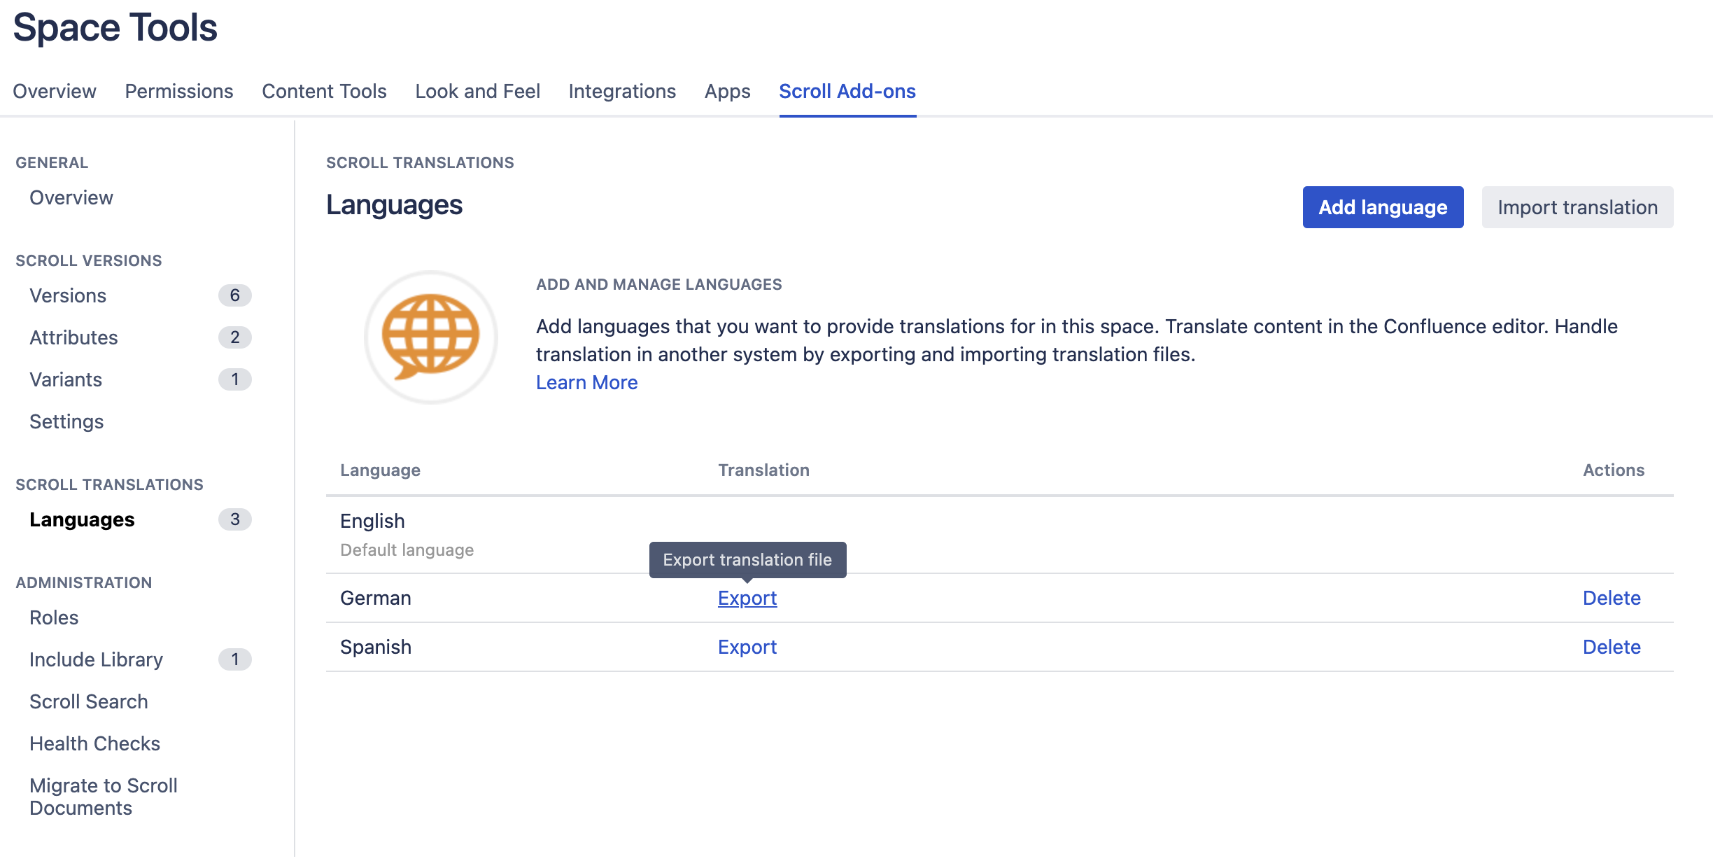The height and width of the screenshot is (861, 1713).
Task: Delete the German language
Action: 1611,598
